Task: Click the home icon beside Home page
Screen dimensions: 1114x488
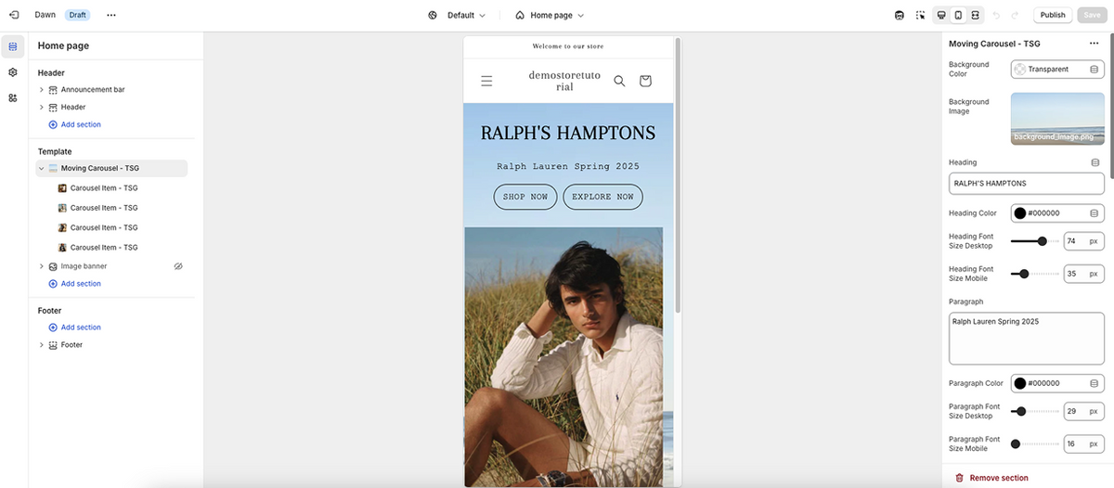Action: pyautogui.click(x=520, y=15)
